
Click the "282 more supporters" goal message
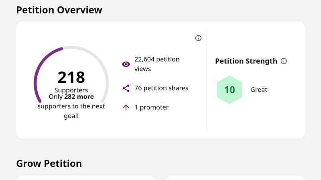pos(71,106)
